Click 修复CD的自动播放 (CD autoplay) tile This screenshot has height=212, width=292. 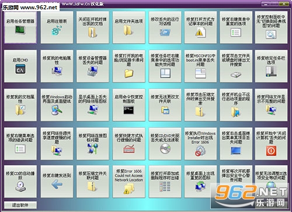[20, 182]
